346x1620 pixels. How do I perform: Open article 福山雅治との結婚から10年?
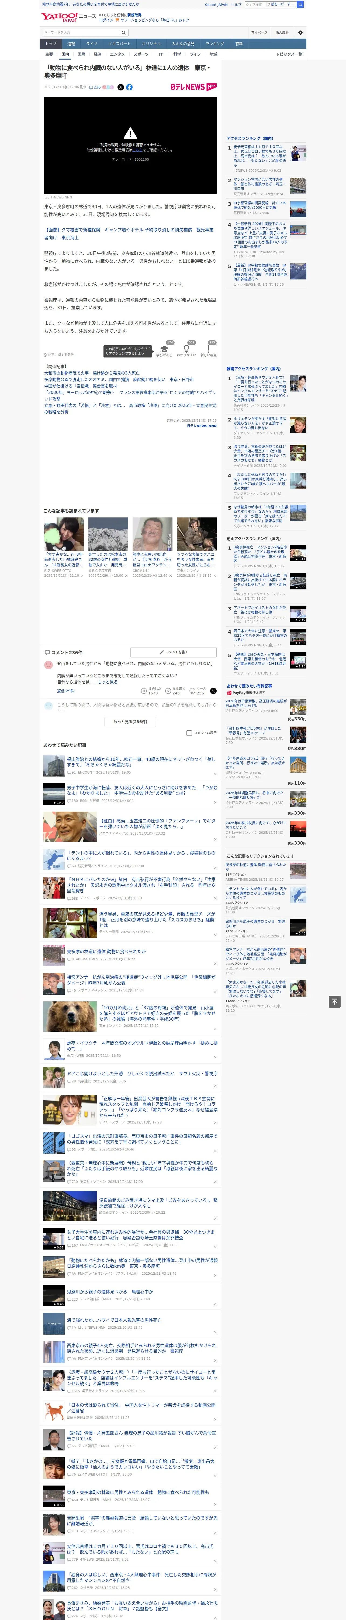[x=141, y=762]
